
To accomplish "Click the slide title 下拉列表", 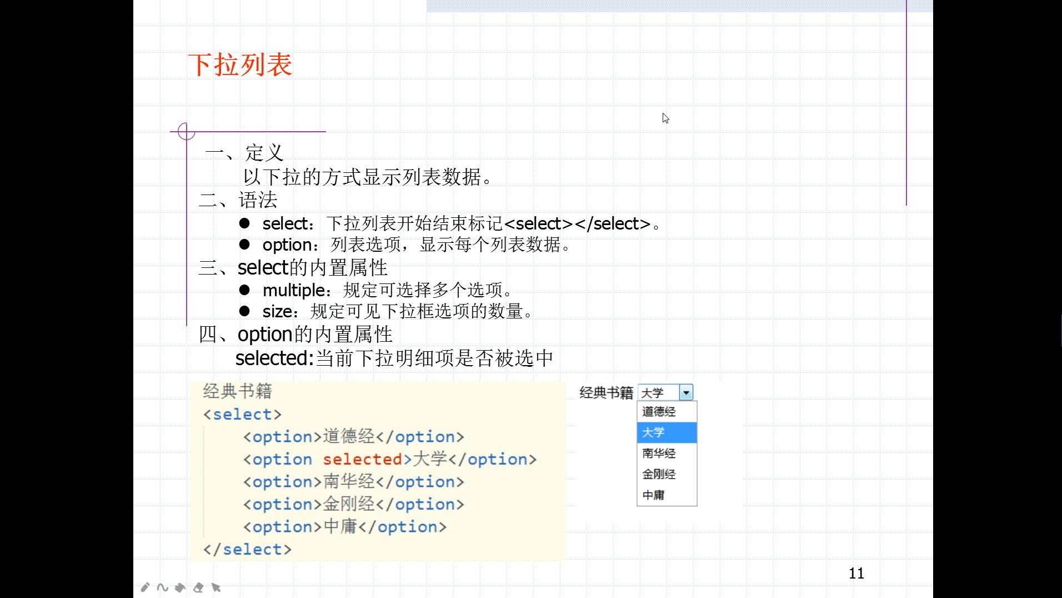I will click(240, 65).
